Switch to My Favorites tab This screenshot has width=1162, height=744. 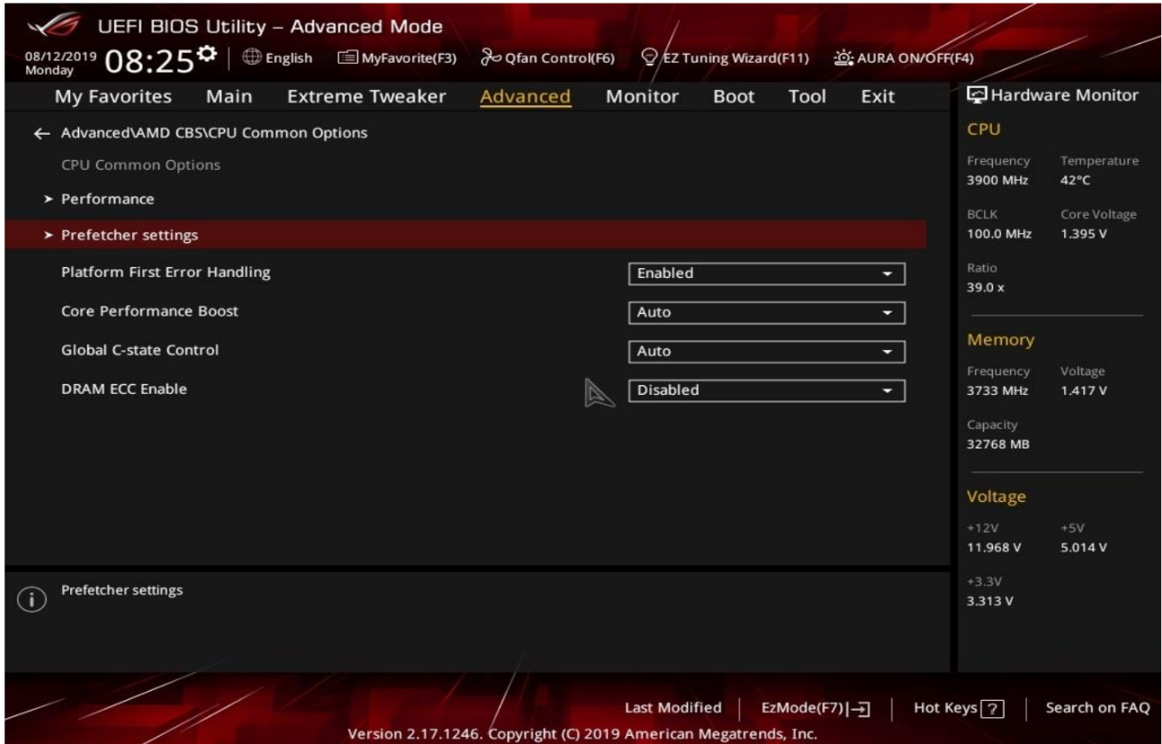coord(113,96)
